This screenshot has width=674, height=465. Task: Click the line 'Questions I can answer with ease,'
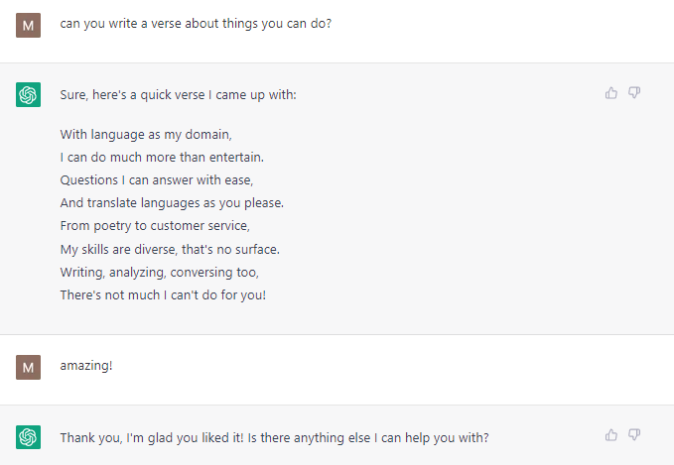coord(157,179)
